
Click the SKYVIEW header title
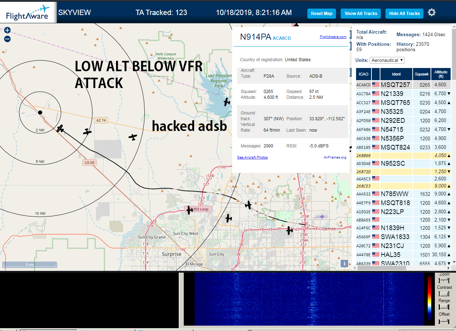[x=75, y=13]
